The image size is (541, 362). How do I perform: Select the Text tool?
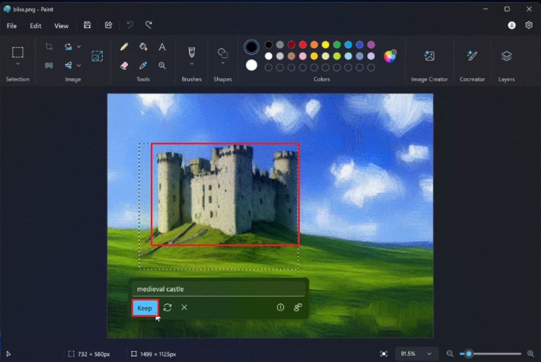(x=162, y=46)
